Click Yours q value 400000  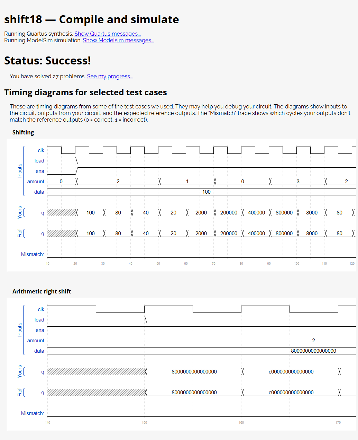(x=256, y=212)
